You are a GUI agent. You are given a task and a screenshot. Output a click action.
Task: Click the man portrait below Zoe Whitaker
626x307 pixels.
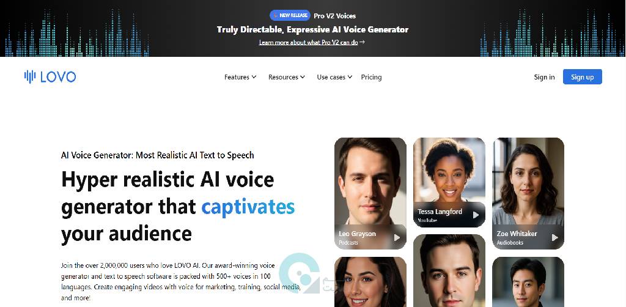[x=528, y=282]
